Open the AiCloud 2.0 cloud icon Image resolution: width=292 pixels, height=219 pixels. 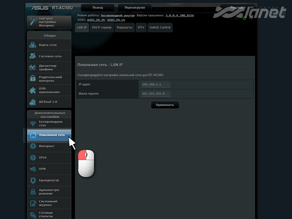point(33,102)
